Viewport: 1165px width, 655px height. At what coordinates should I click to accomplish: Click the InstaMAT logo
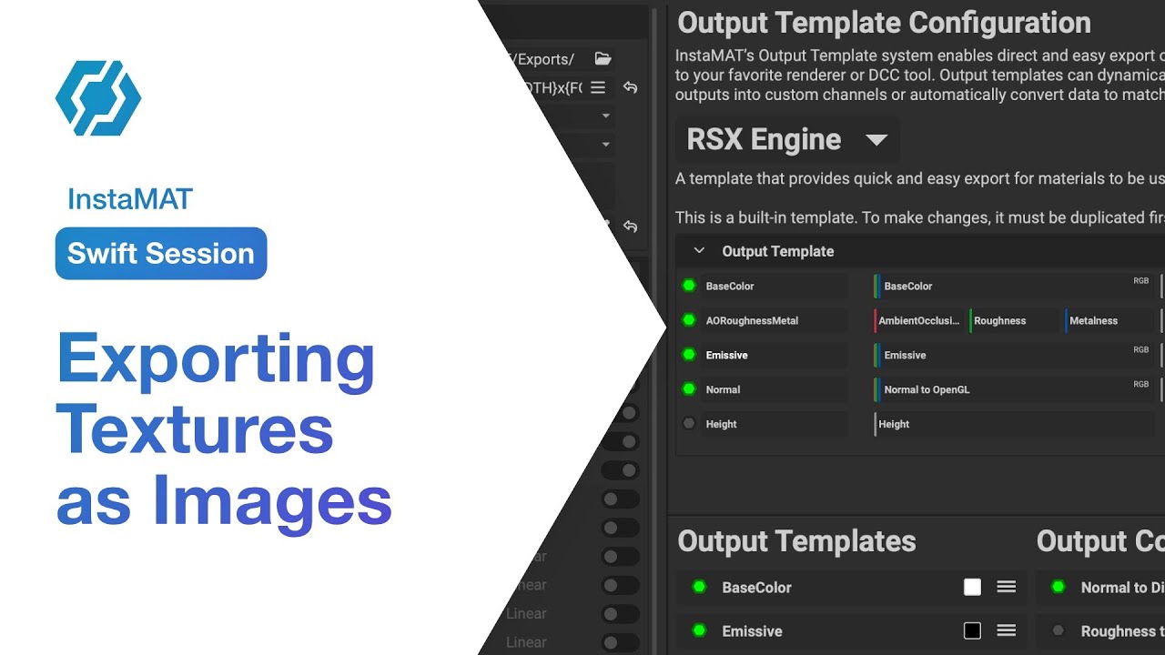tap(98, 98)
